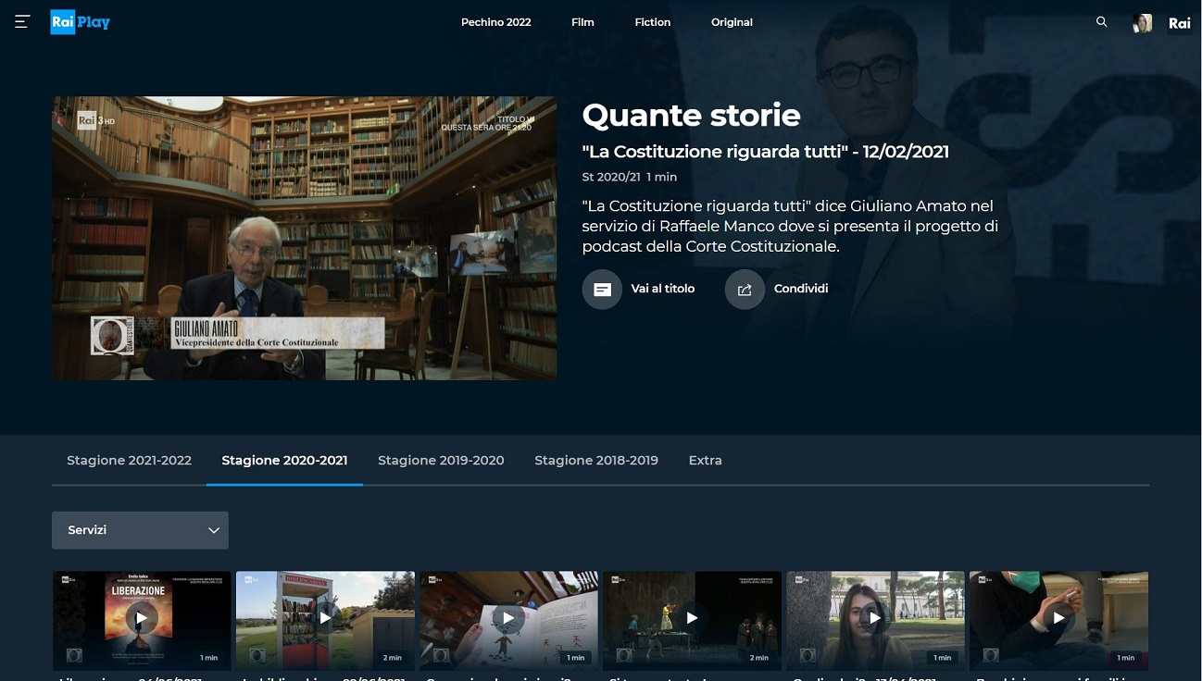This screenshot has width=1202, height=681.
Task: Go to the Film section
Action: tap(582, 22)
